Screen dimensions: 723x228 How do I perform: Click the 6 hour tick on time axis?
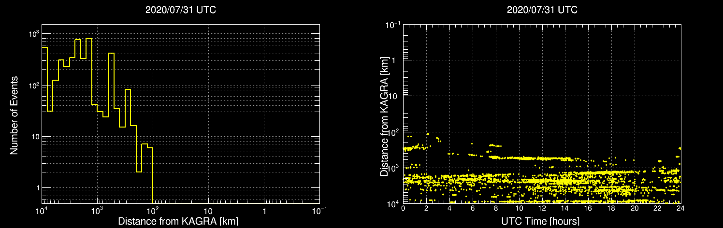click(x=473, y=208)
